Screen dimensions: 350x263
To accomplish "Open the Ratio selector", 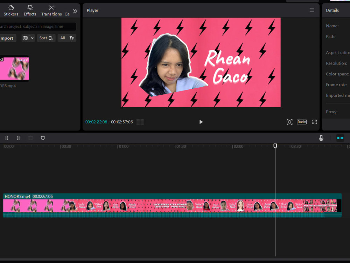I will click(x=302, y=122).
